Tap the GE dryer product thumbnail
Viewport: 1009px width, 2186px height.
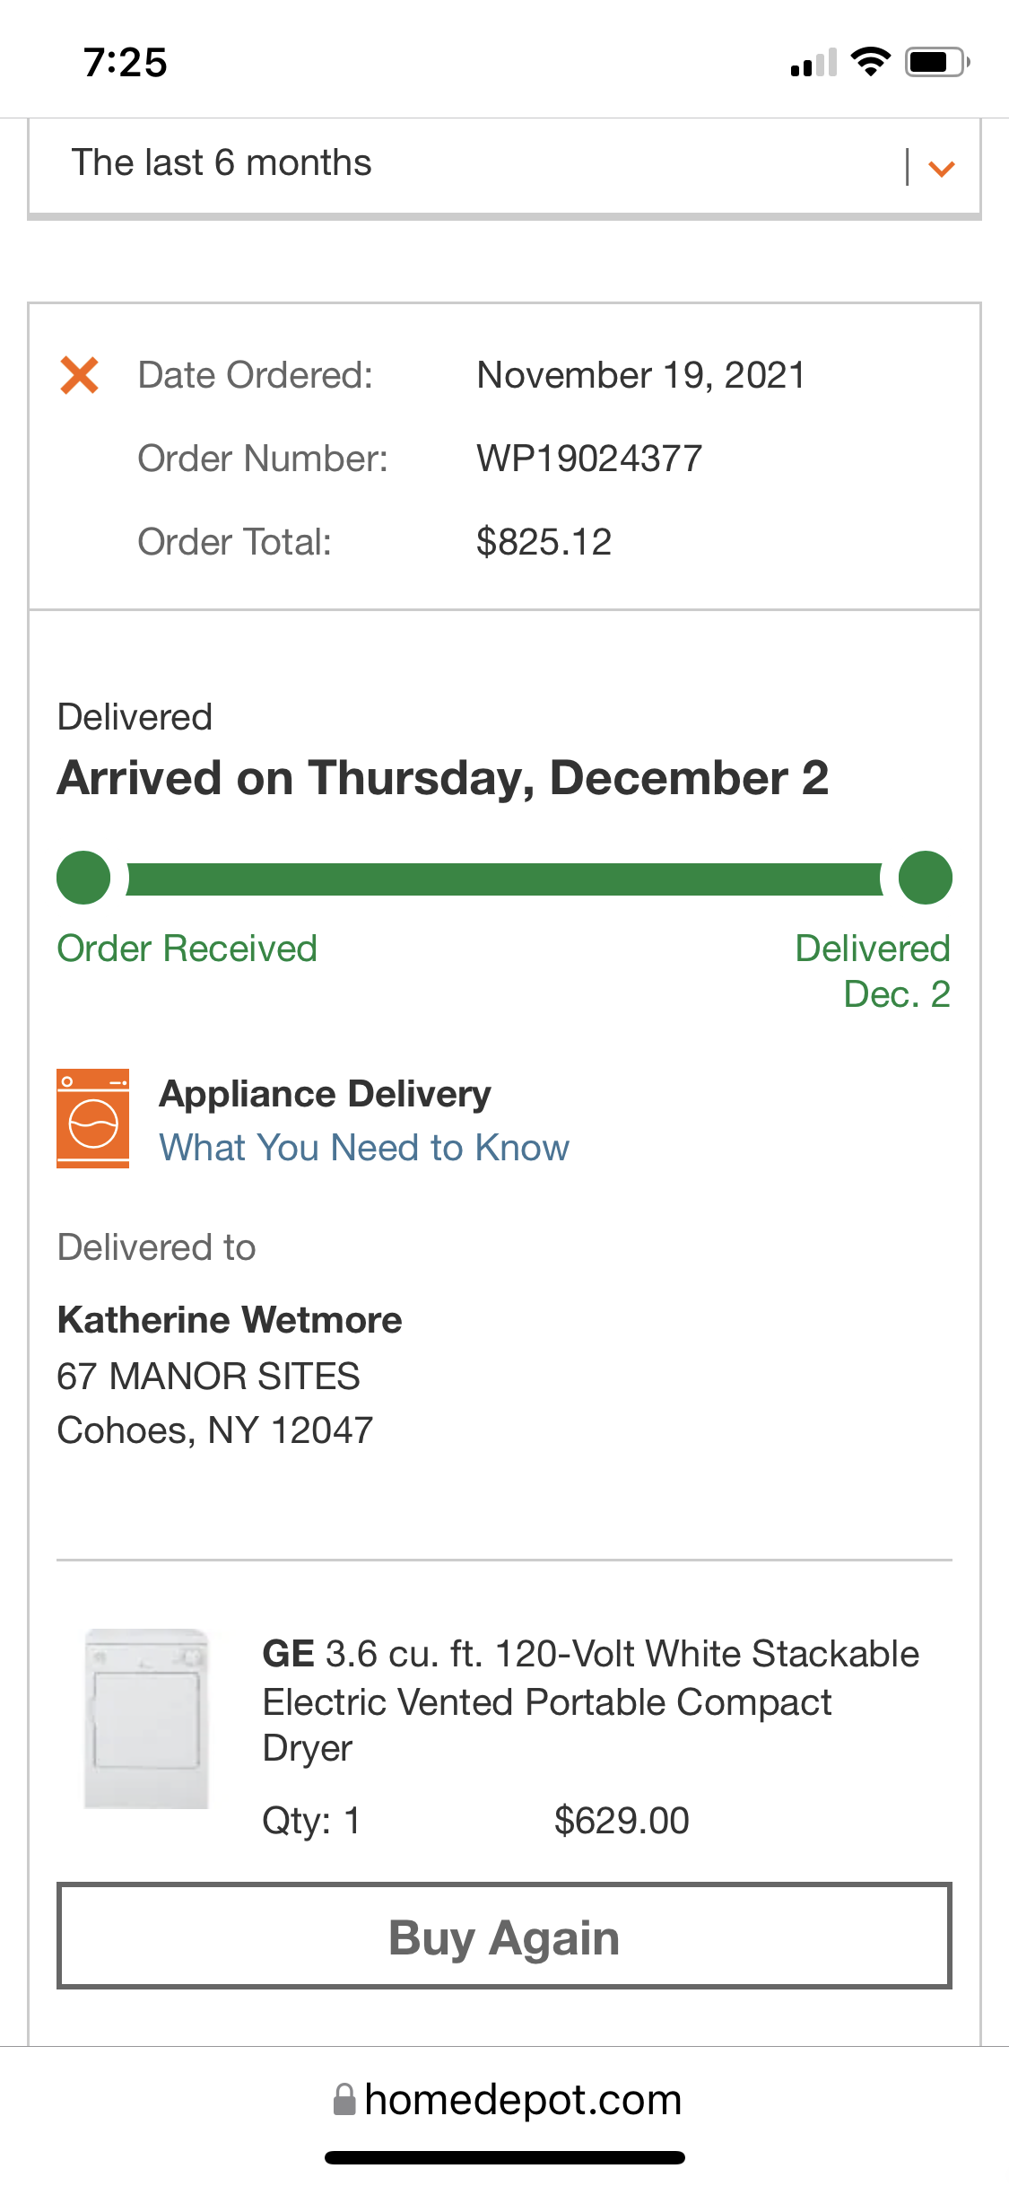pos(146,1718)
